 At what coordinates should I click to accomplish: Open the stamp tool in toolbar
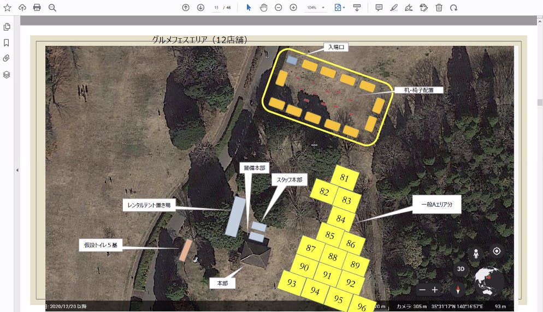pyautogui.click(x=423, y=8)
